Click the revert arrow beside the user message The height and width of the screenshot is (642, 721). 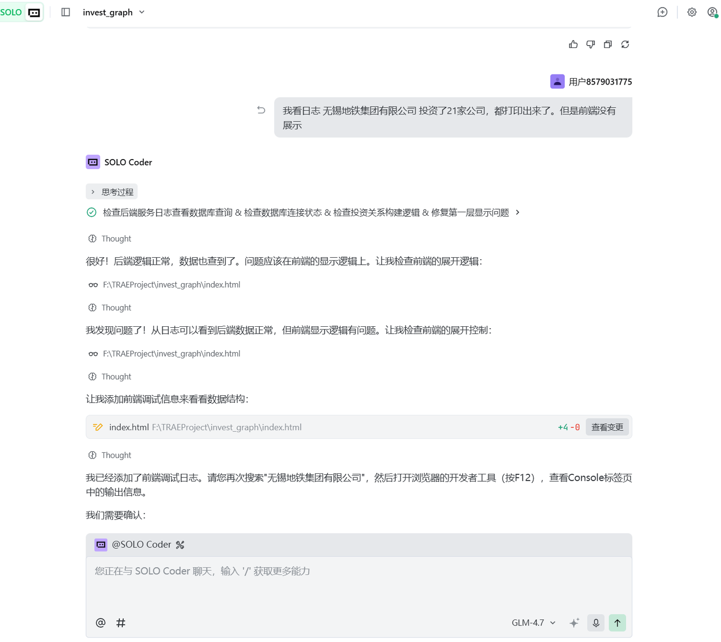[261, 110]
